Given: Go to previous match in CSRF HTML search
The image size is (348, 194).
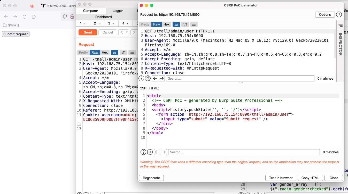Looking at the screenshot, I should click(x=157, y=152).
